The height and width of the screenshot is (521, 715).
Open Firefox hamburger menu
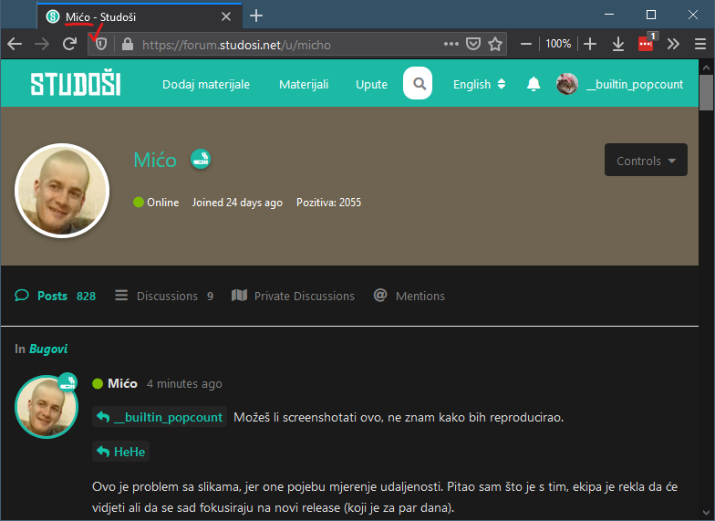(700, 44)
